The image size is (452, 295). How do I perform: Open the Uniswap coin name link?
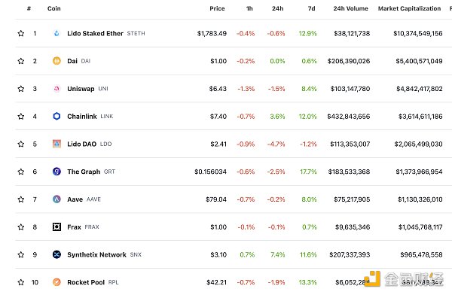pos(81,89)
